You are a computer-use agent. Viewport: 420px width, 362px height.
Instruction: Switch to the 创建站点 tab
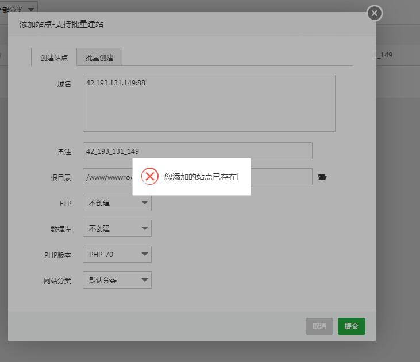pyautogui.click(x=54, y=57)
